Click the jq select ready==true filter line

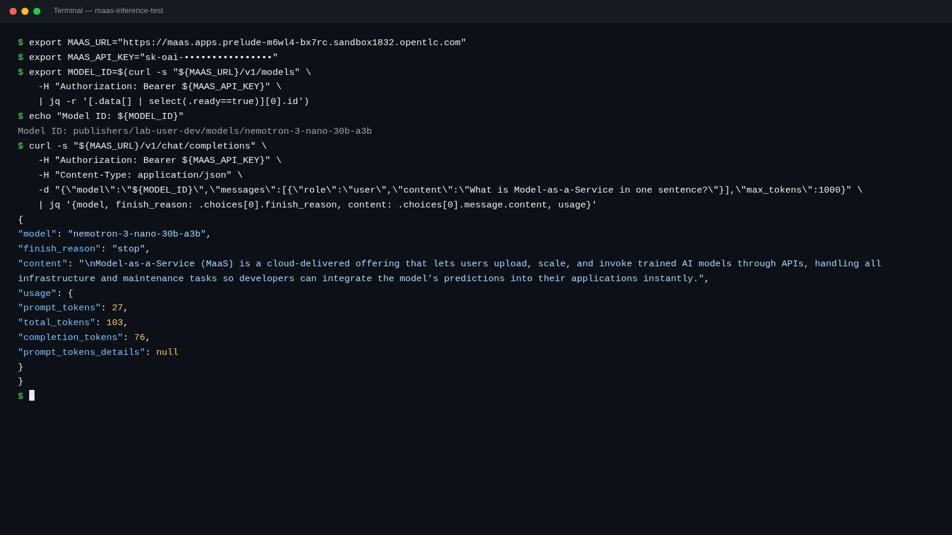[174, 102]
